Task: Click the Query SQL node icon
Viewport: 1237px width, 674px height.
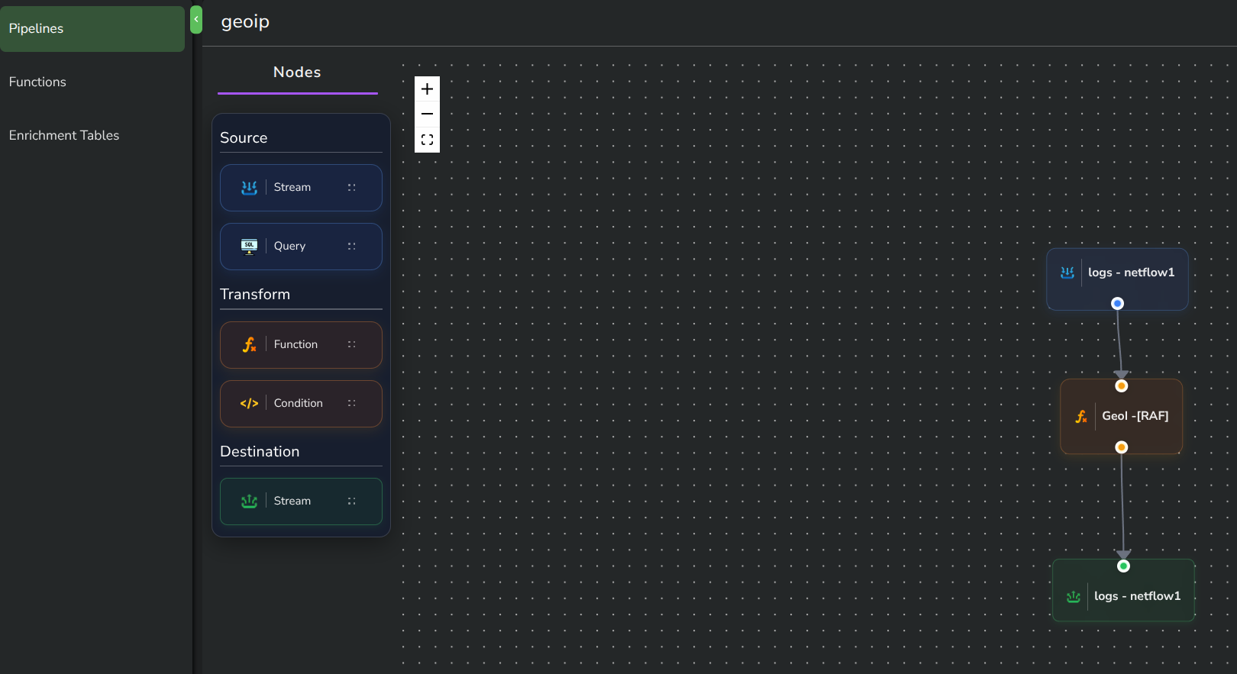Action: click(x=249, y=247)
